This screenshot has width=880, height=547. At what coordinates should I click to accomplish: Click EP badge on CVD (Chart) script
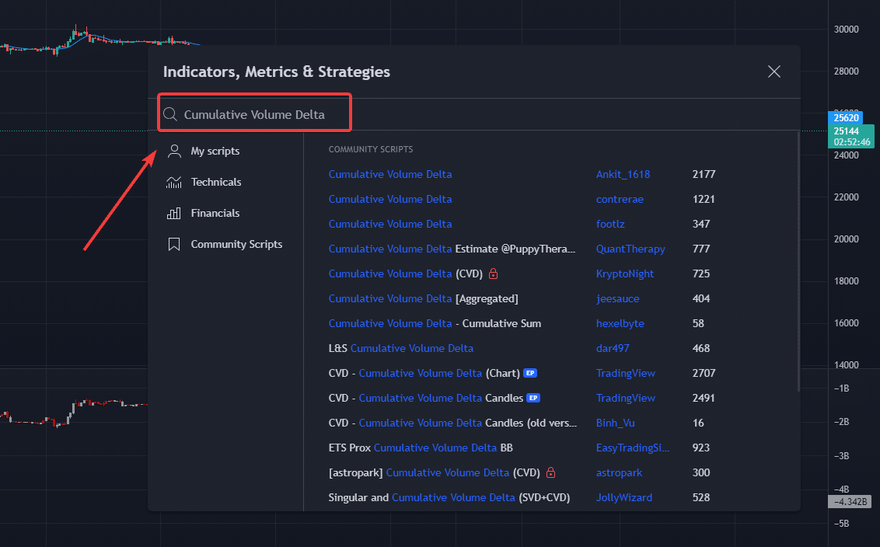(530, 373)
